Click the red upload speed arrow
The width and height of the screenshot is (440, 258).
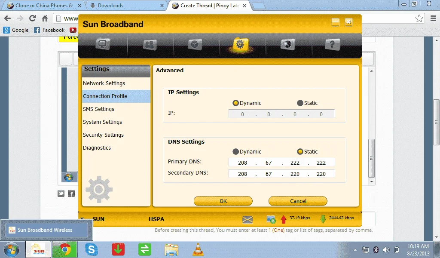click(x=284, y=219)
